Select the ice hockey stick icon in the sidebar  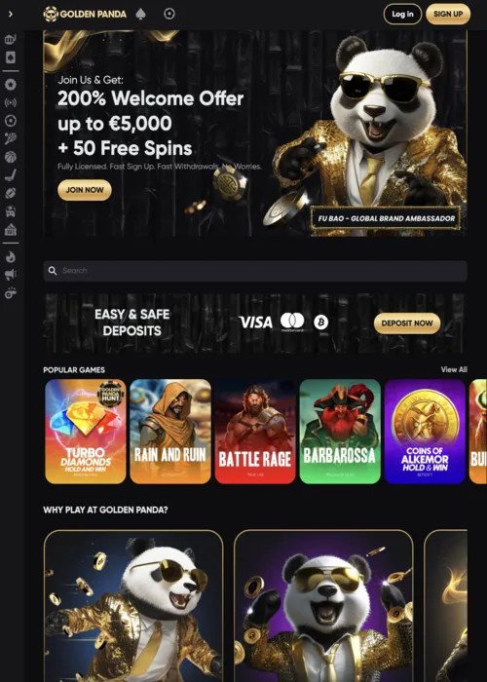pyautogui.click(x=11, y=175)
